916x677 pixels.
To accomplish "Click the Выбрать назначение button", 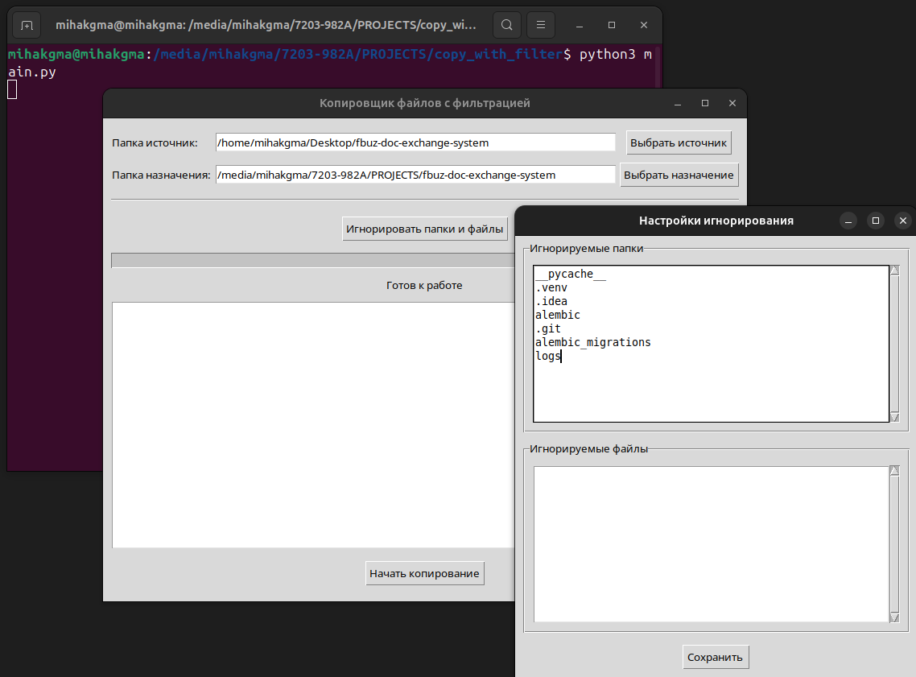I will [x=679, y=175].
